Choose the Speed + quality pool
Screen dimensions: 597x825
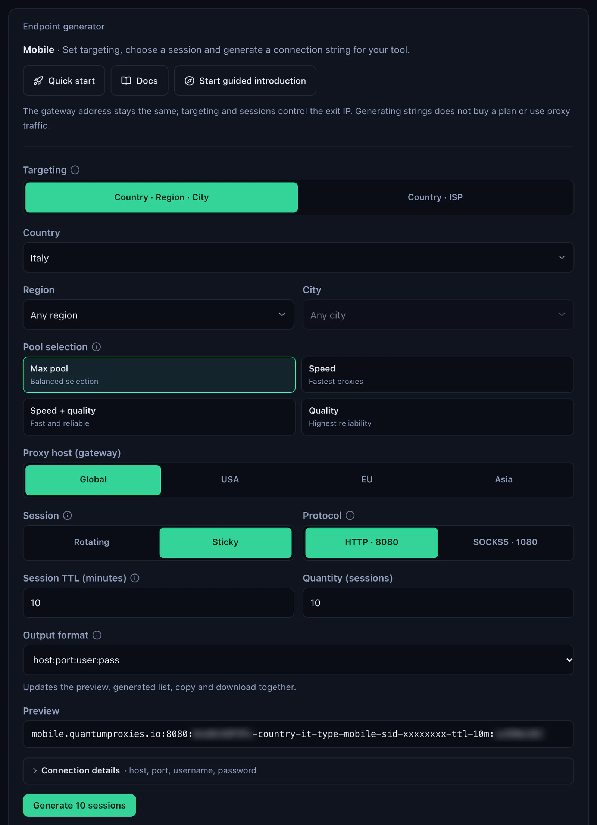159,417
